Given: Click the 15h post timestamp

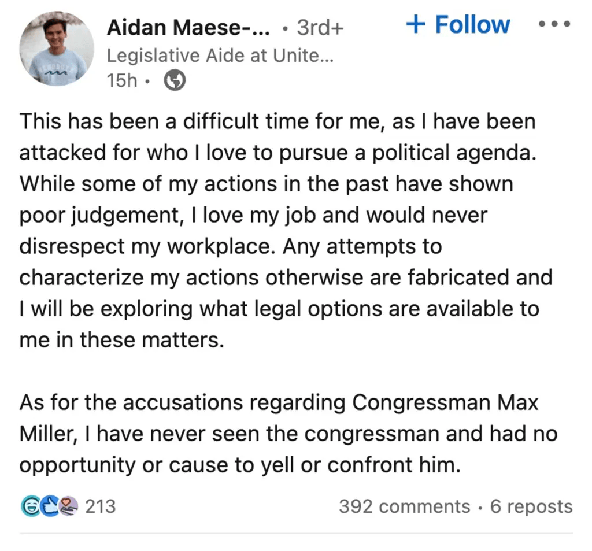Looking at the screenshot, I should click(x=121, y=81).
